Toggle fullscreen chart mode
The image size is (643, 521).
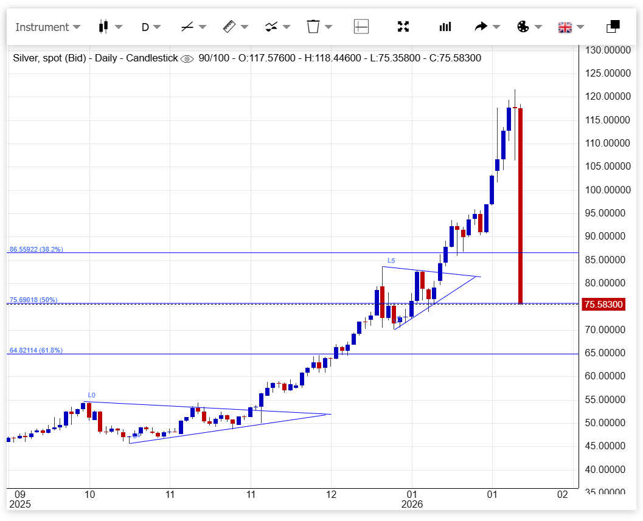click(x=403, y=27)
